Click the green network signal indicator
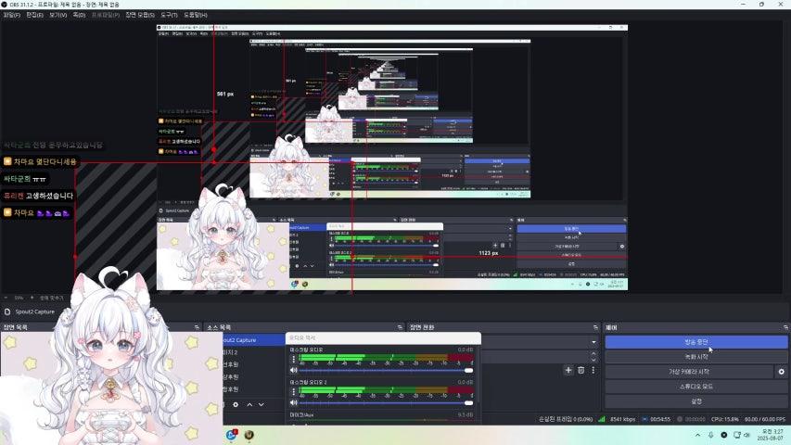Image resolution: width=791 pixels, height=445 pixels. (x=601, y=419)
